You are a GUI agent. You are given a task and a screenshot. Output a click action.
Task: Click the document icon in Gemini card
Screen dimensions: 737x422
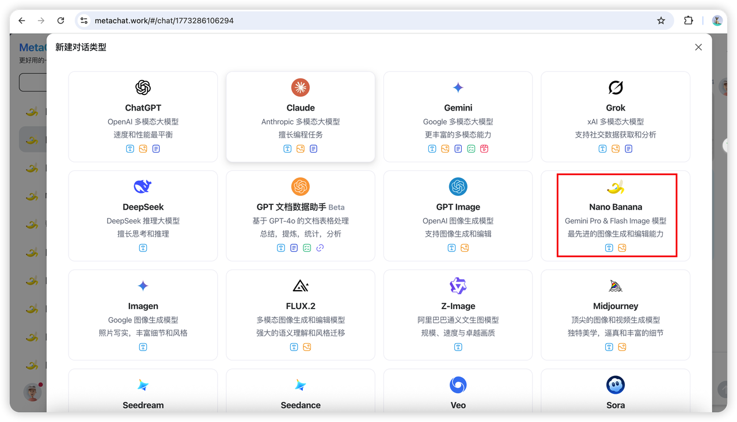458,149
